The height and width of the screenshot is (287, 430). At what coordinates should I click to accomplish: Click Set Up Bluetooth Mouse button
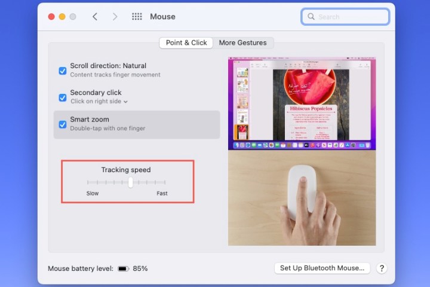322,268
